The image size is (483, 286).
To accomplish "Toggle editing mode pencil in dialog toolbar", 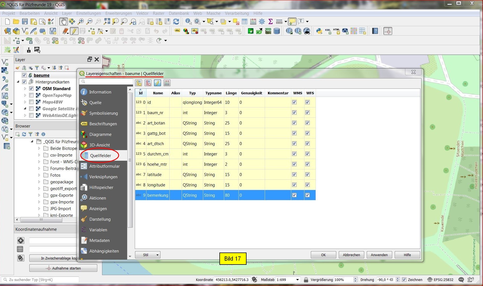I will coord(157,83).
